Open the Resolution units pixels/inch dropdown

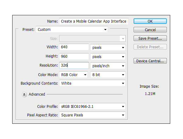[x=108, y=66]
